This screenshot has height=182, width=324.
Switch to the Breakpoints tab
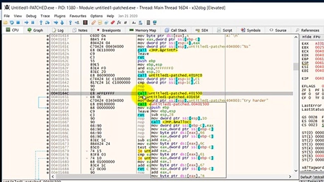(x=109, y=30)
